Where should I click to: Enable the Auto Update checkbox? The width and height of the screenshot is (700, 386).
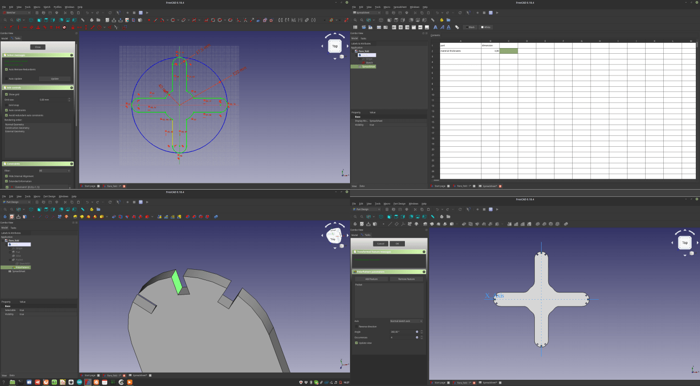click(6, 79)
